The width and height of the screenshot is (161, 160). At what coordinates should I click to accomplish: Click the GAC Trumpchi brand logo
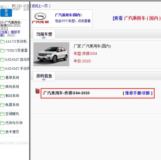click(x=40, y=18)
